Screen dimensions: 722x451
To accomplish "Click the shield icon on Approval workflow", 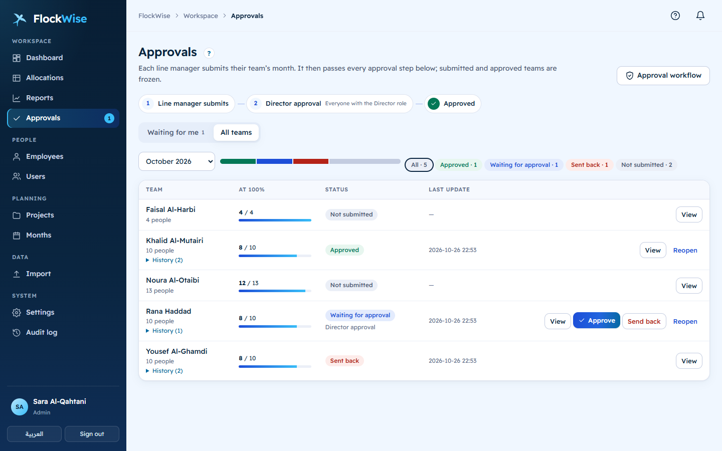I will click(x=630, y=76).
